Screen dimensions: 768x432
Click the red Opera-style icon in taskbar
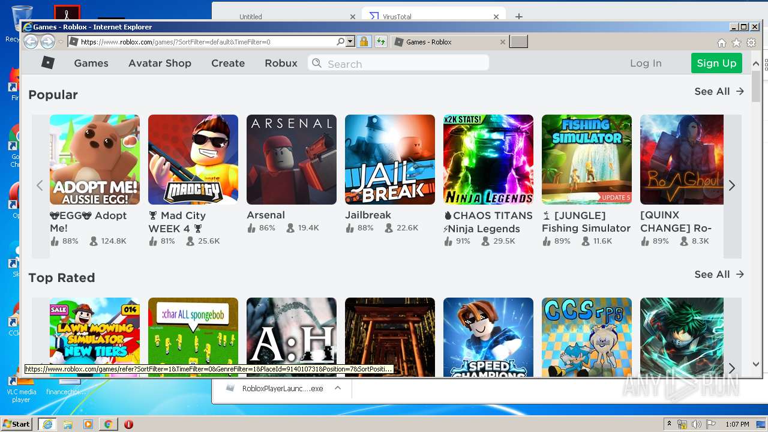pyautogui.click(x=128, y=424)
